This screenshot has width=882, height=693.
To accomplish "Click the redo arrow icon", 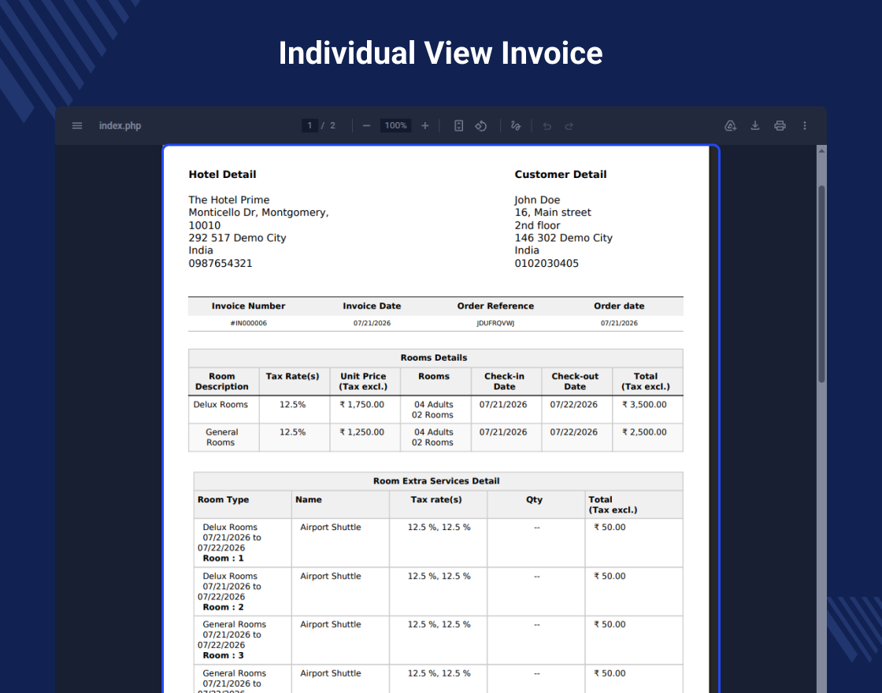I will (569, 126).
